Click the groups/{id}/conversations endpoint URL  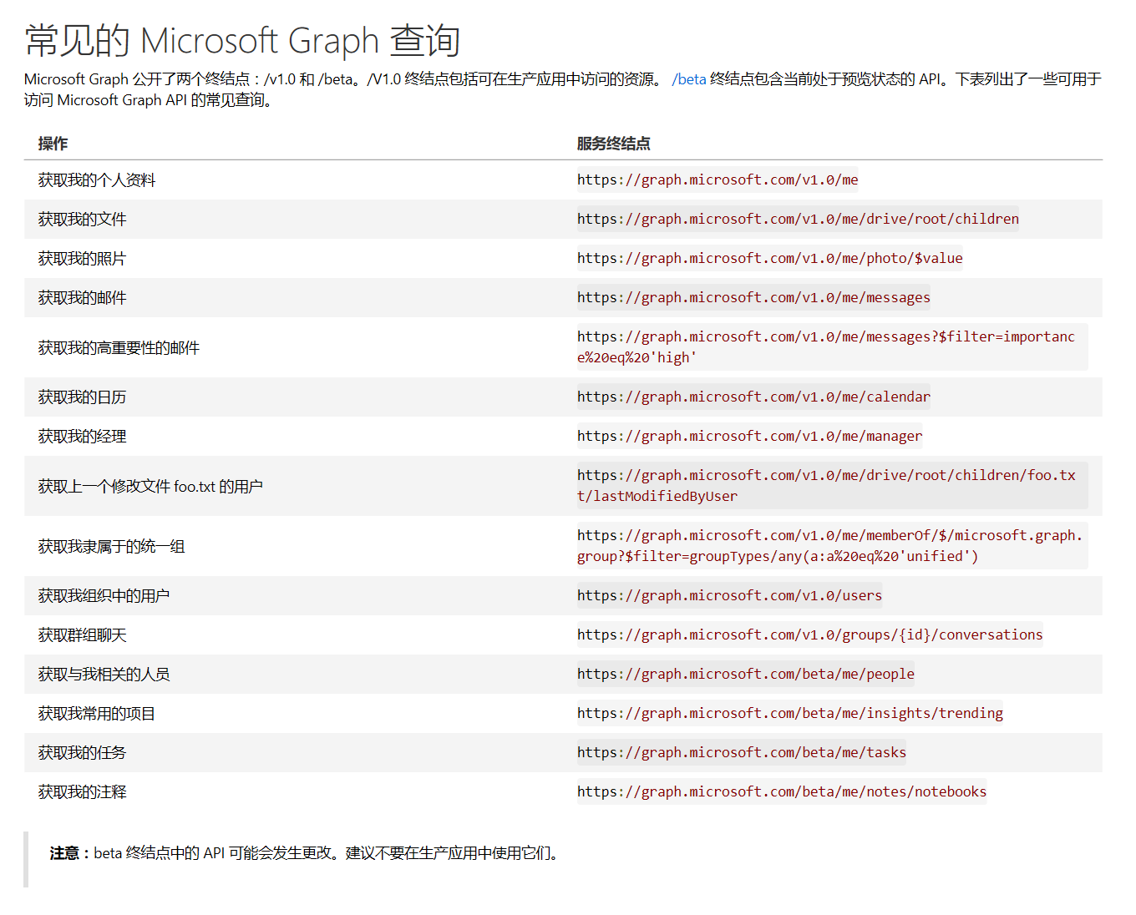tap(809, 634)
